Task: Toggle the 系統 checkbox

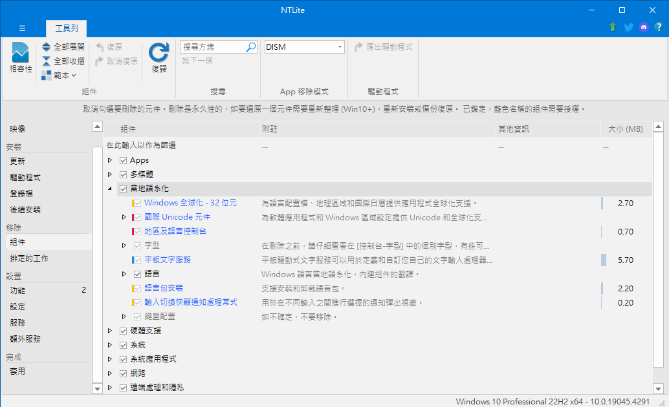Action: coord(124,345)
